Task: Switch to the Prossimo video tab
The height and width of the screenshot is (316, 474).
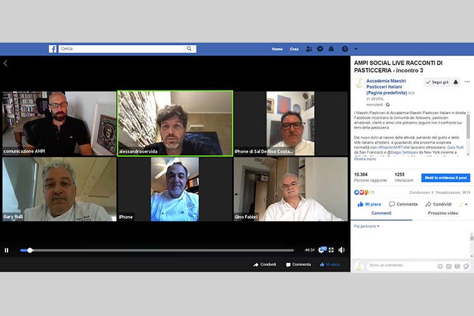Action: pos(443,213)
